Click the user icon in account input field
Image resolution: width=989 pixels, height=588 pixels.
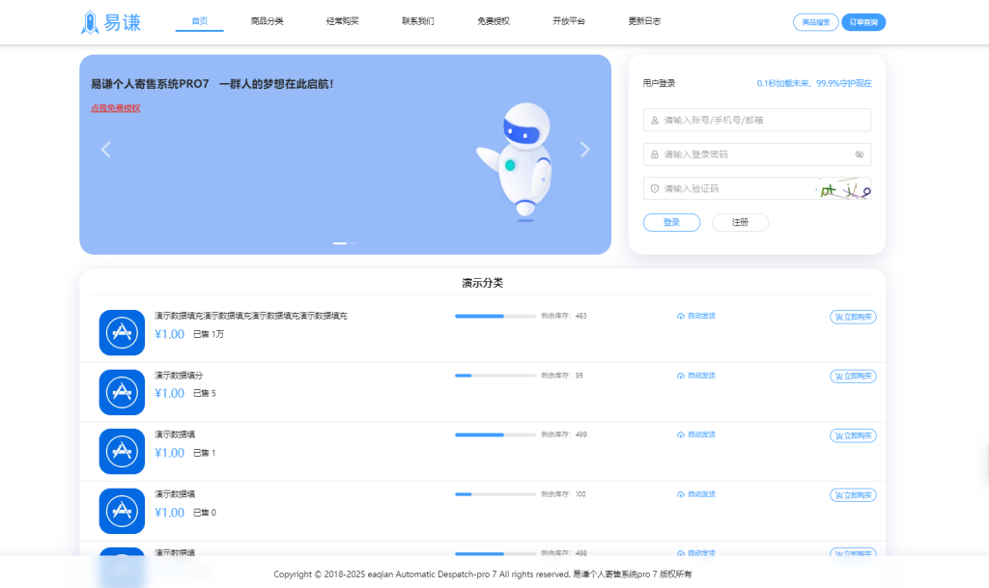(x=654, y=120)
